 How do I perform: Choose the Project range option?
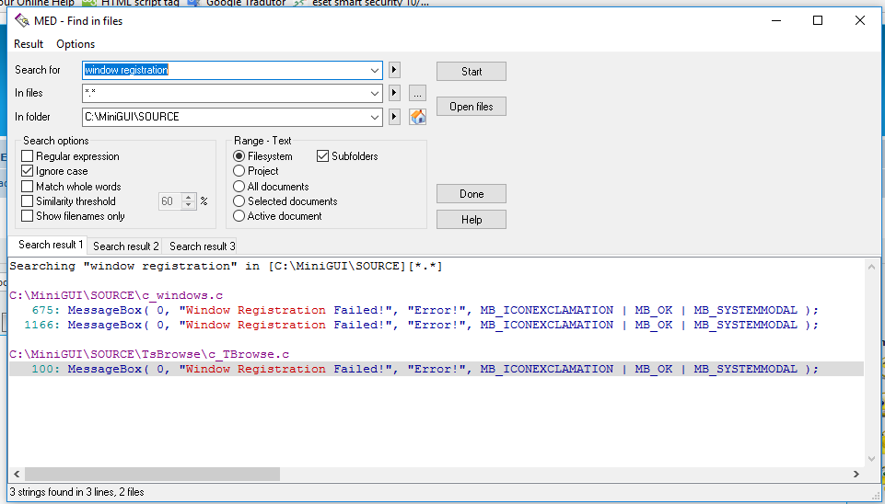coord(239,171)
